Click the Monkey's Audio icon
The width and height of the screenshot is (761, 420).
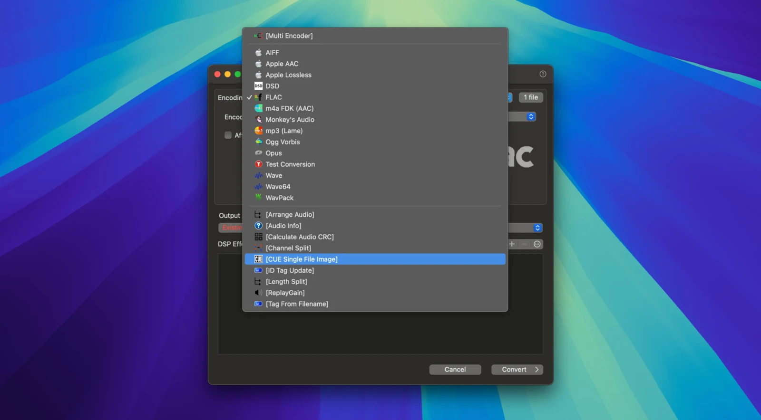pyautogui.click(x=258, y=120)
